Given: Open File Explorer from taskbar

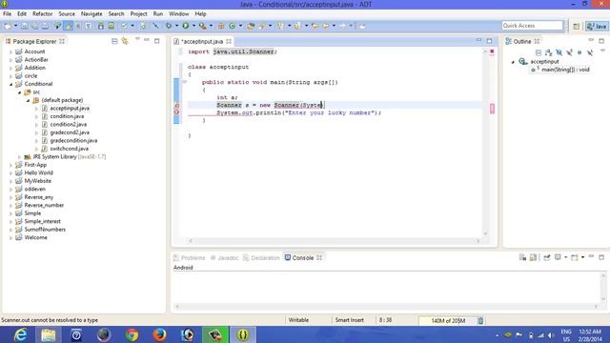Looking at the screenshot, I should point(49,334).
